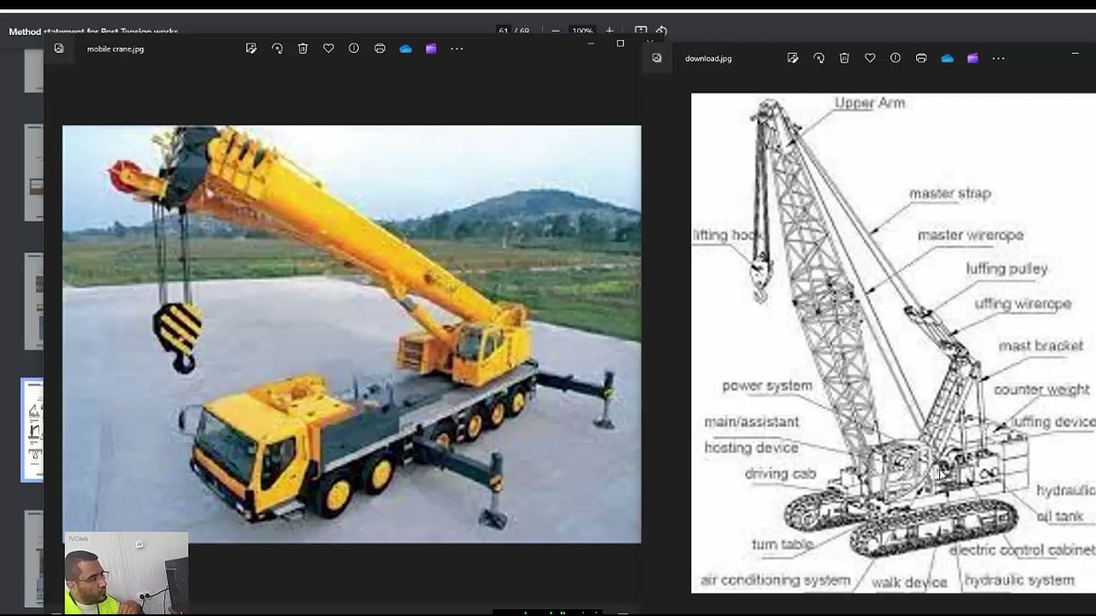Click the 'hydraulic system' label in diagram
Image resolution: width=1096 pixels, height=616 pixels.
pos(1019,580)
